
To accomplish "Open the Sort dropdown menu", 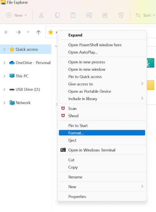I will point(145,15).
